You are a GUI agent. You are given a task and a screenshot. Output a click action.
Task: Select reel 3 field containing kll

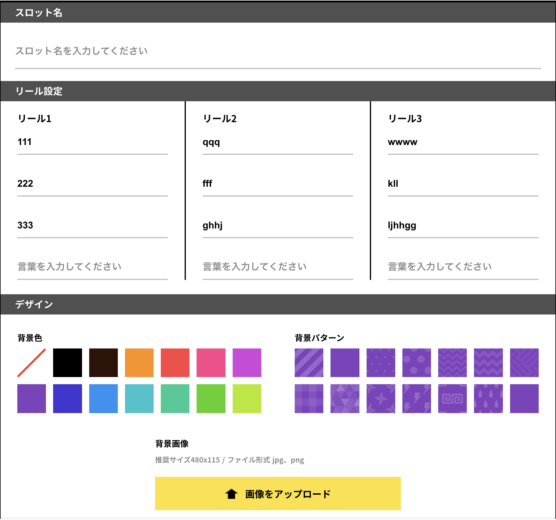(x=463, y=184)
